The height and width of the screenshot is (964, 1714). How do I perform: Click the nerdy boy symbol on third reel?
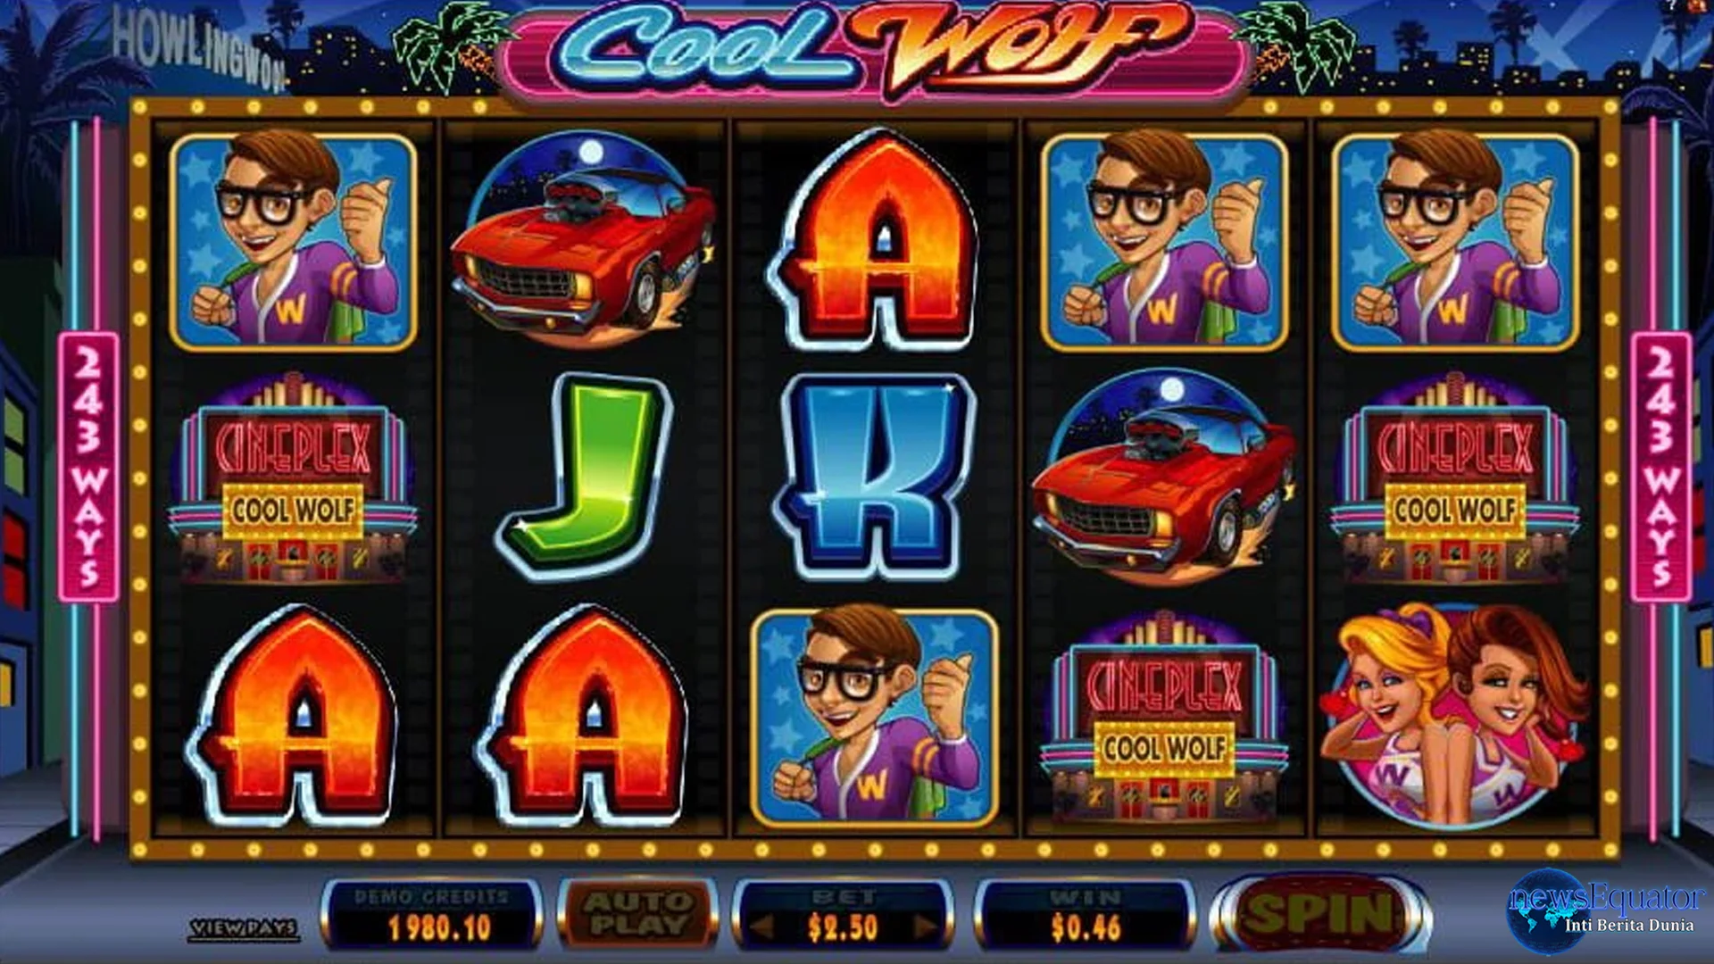[x=875, y=718]
